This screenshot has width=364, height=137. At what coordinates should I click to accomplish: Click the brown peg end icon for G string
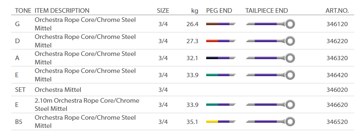221,24
